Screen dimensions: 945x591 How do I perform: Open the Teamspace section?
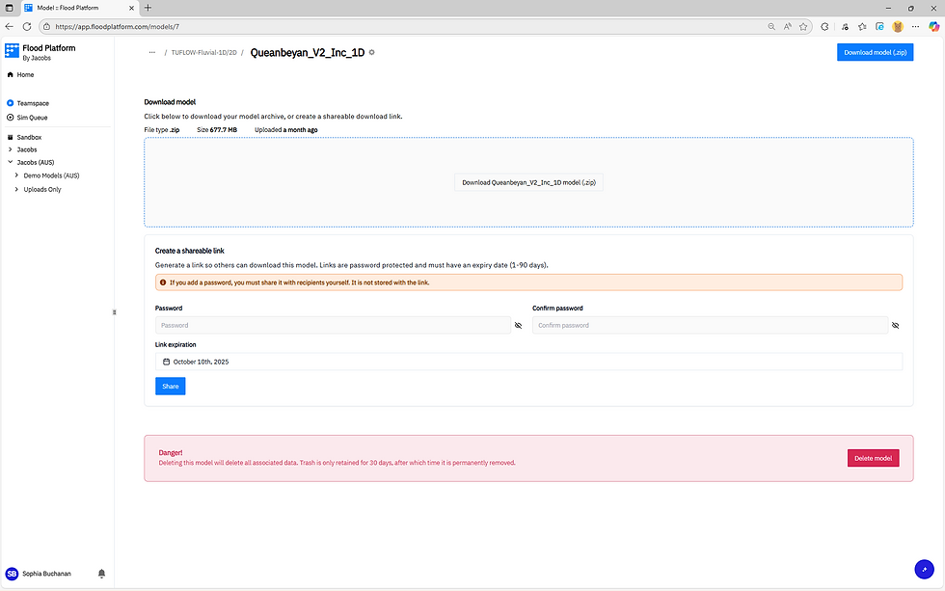coord(31,103)
